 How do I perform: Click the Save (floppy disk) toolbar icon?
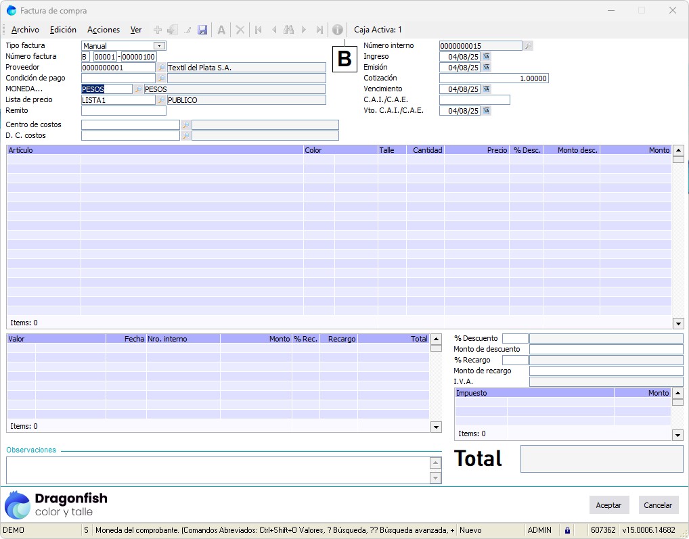(202, 30)
